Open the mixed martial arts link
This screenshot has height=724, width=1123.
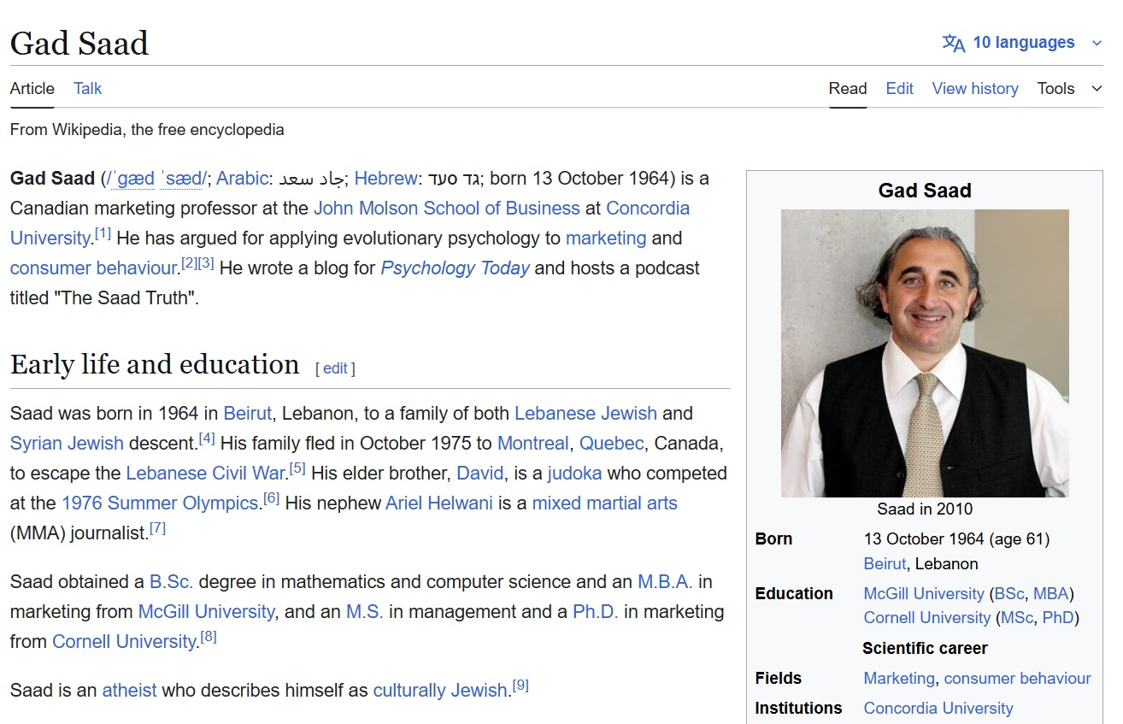[x=605, y=503]
